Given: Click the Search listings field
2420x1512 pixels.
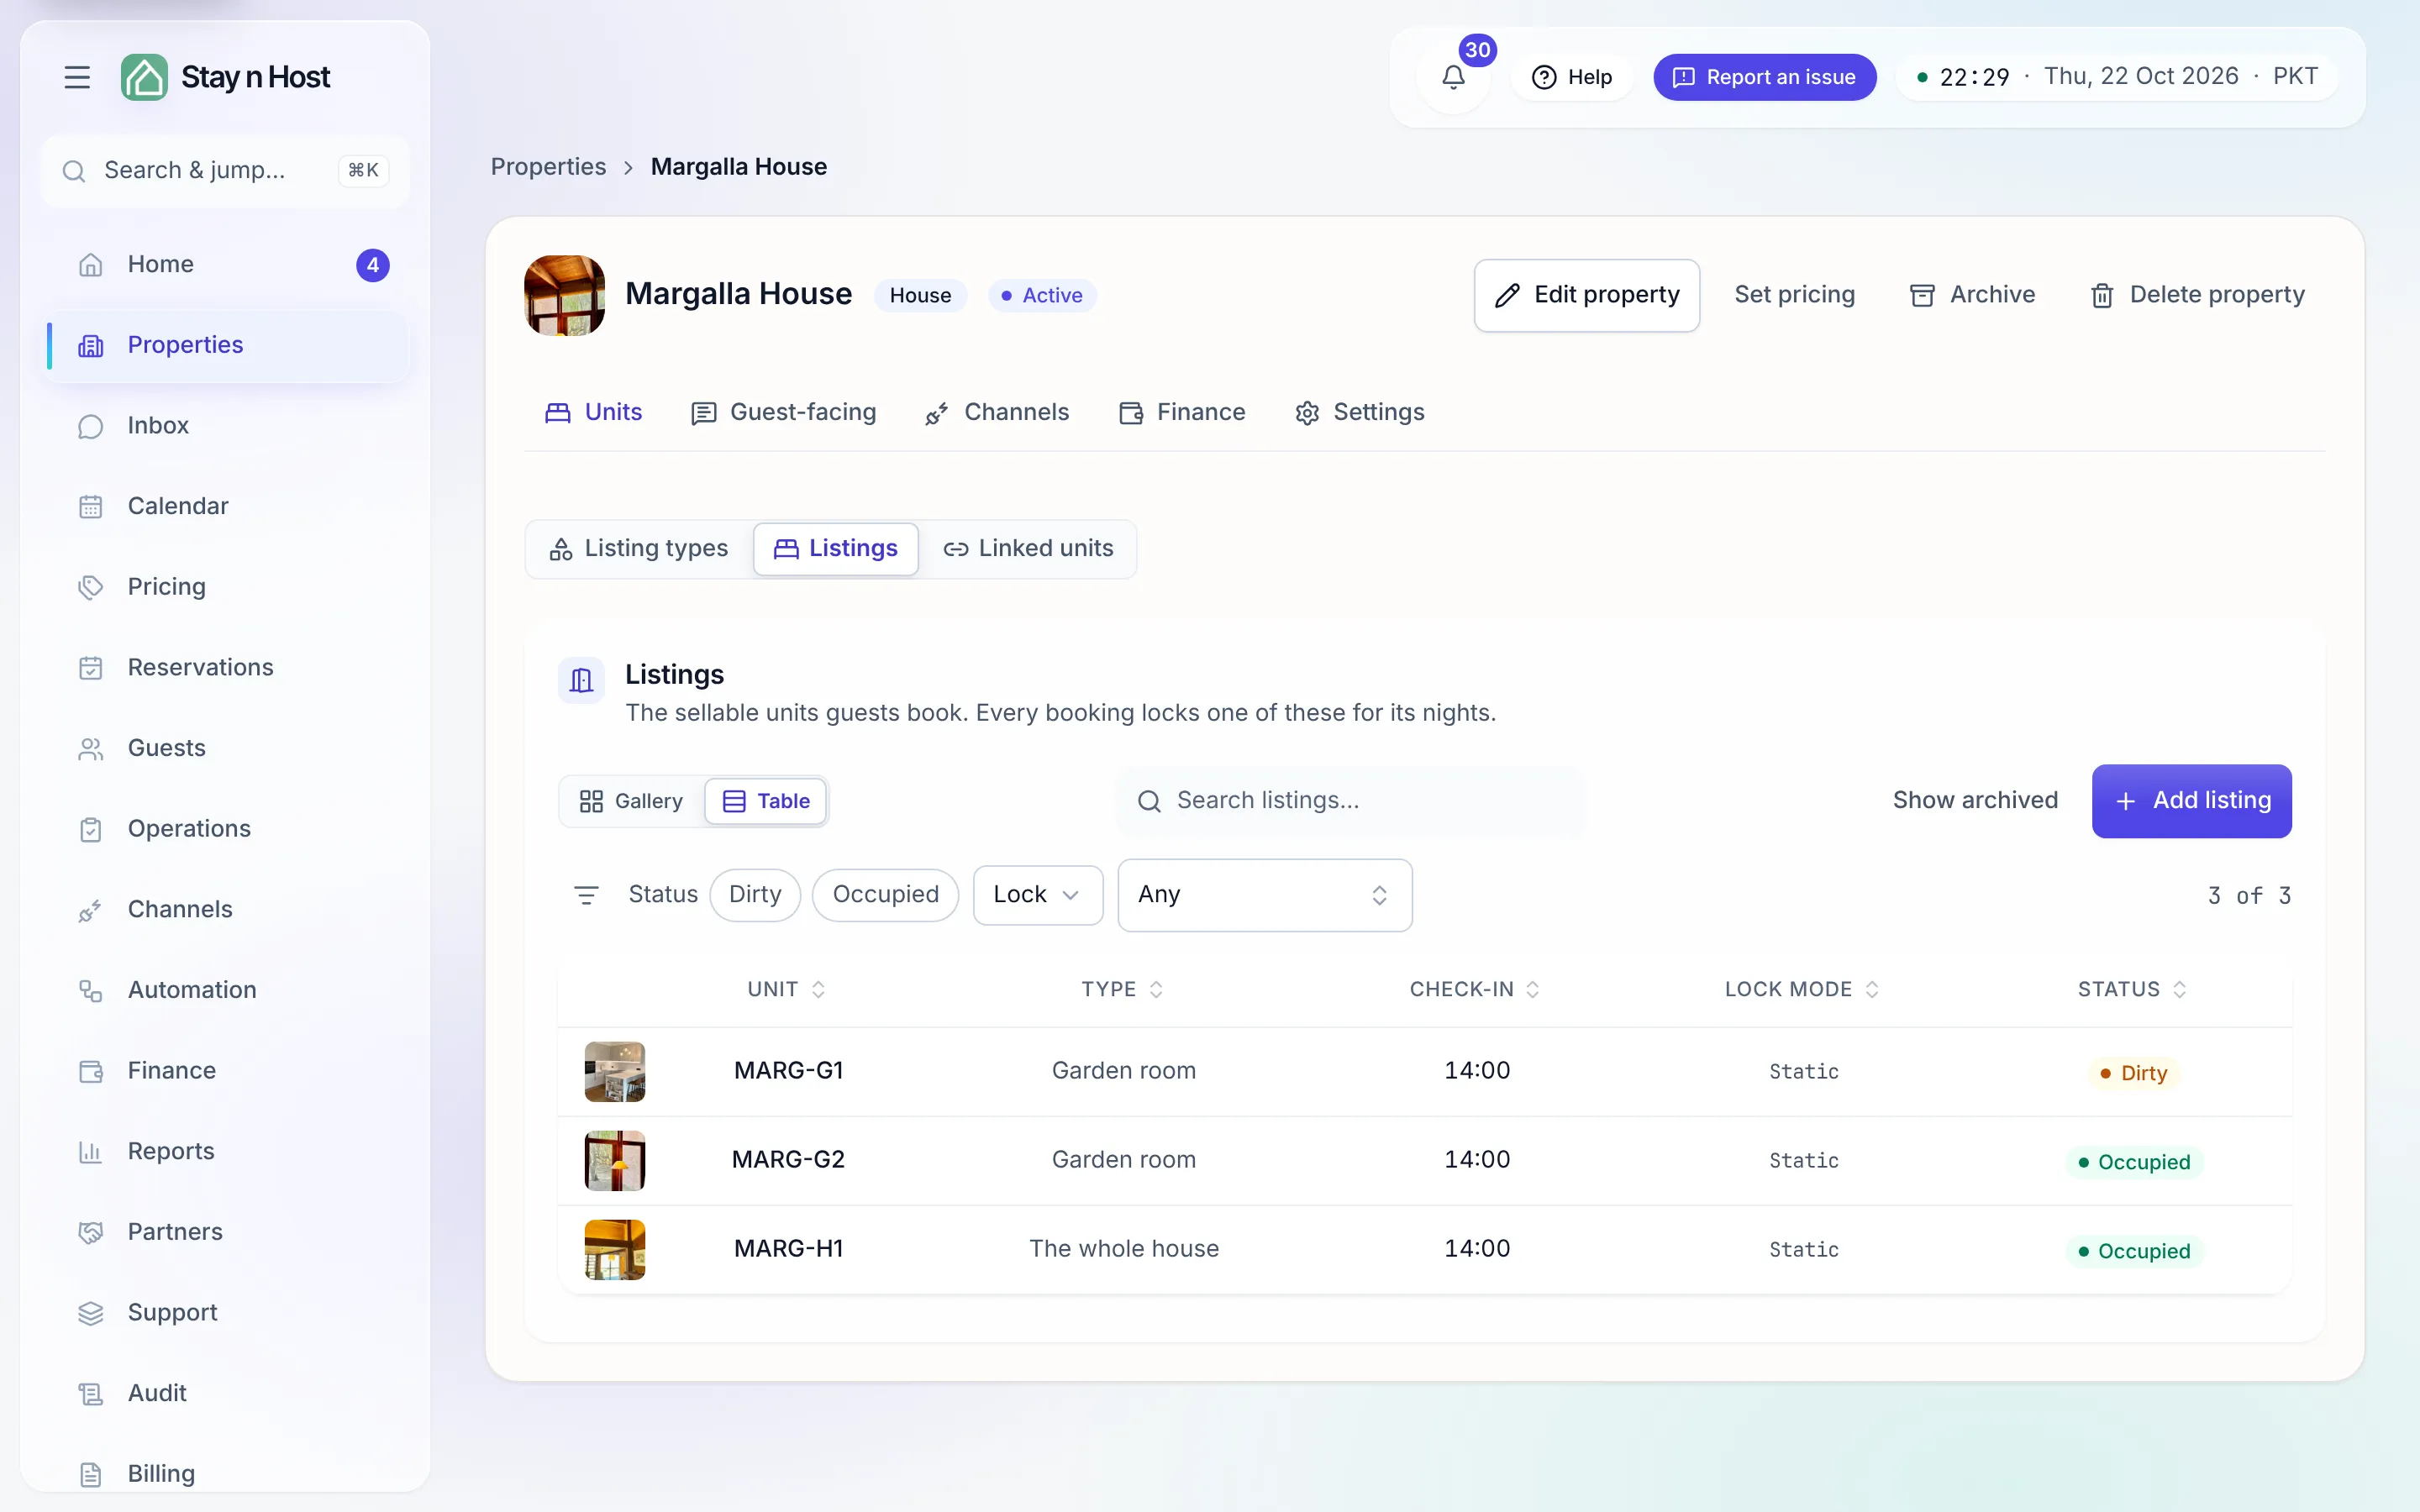Looking at the screenshot, I should pos(1350,801).
